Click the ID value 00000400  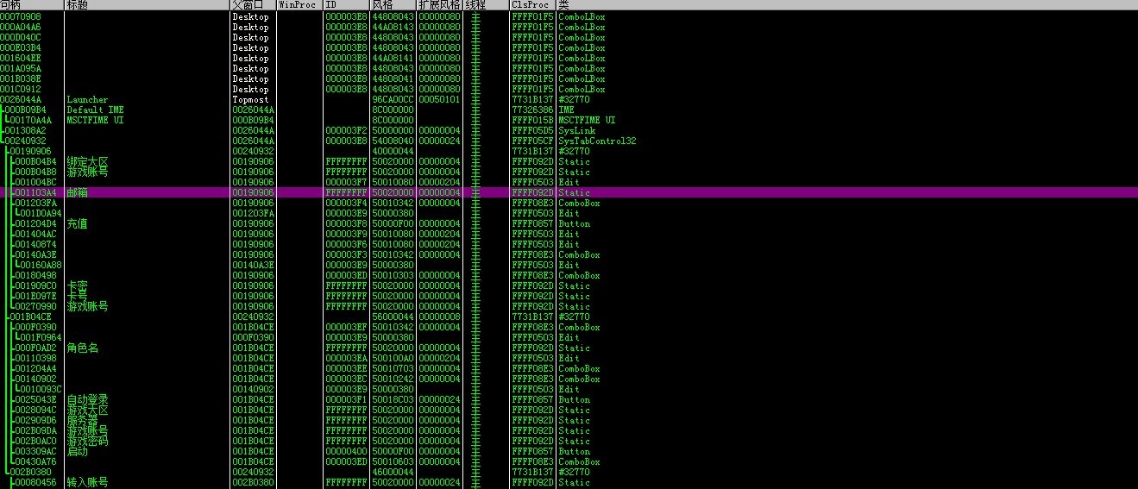pyautogui.click(x=346, y=452)
